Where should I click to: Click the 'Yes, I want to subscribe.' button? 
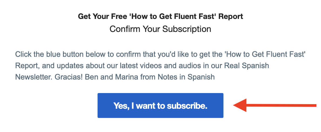[160, 105]
